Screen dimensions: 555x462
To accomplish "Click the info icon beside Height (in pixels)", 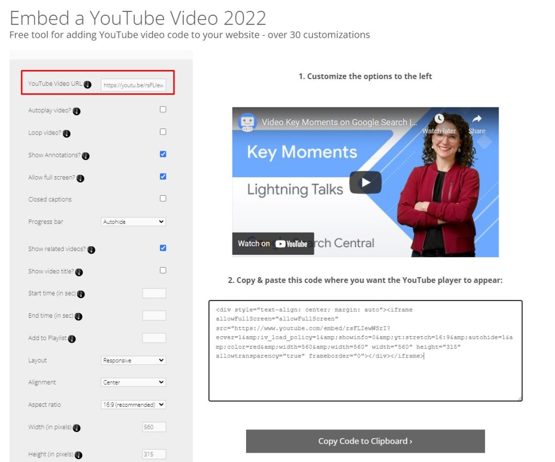I will (79, 455).
